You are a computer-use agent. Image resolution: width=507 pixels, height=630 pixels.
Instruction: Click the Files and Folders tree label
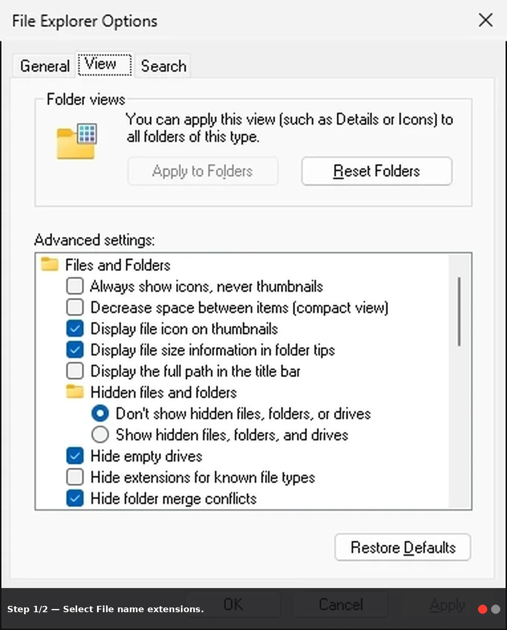[118, 265]
